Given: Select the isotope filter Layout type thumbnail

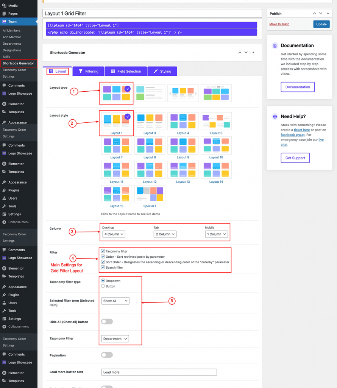Looking at the screenshot, I should 216,93.
